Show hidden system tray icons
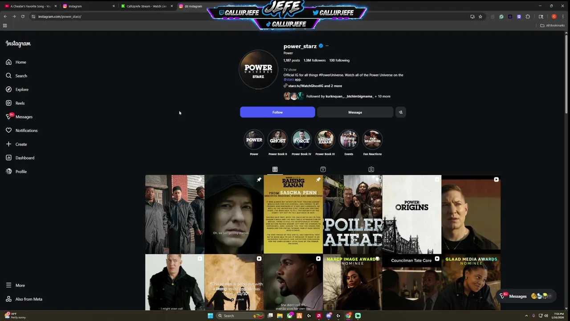The image size is (570, 321). tap(526, 316)
